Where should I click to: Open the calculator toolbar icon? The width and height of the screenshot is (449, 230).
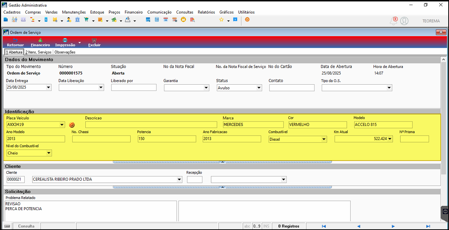tap(157, 20)
